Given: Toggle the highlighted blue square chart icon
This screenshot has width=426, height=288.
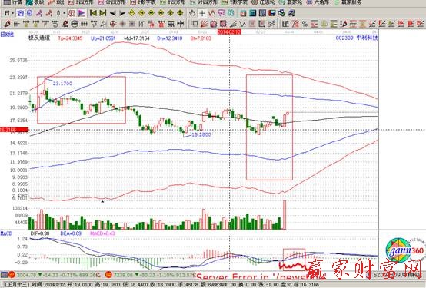Looking at the screenshot, I should tap(20, 13).
